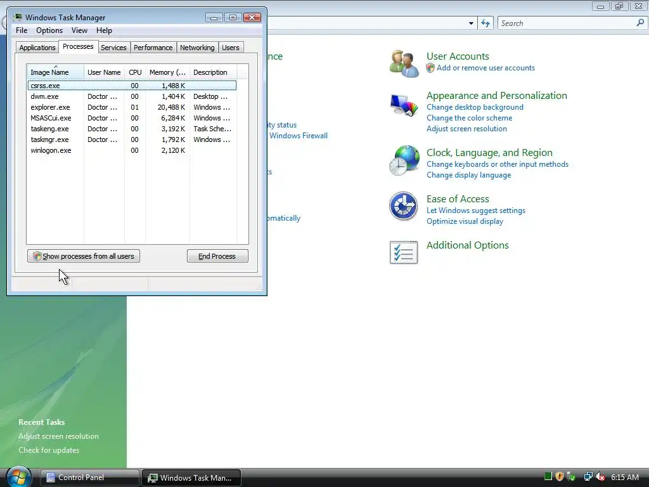Open Change keyboards or other input methods

(x=498, y=164)
